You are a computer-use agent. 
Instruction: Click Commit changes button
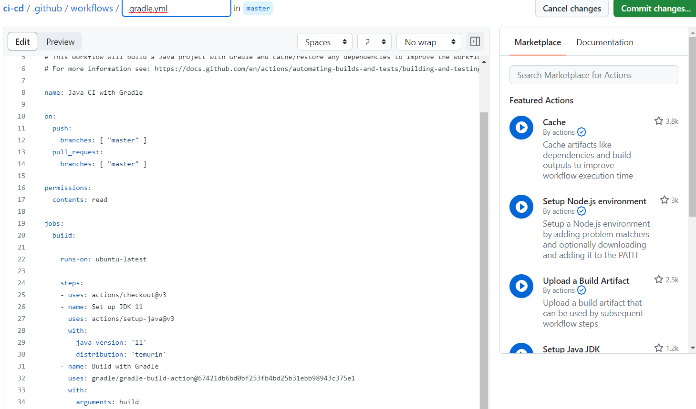655,9
